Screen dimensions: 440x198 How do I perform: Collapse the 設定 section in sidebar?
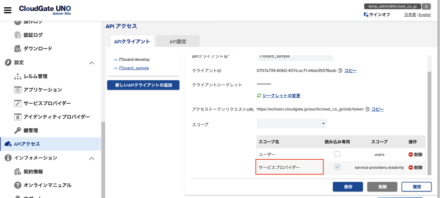click(91, 63)
